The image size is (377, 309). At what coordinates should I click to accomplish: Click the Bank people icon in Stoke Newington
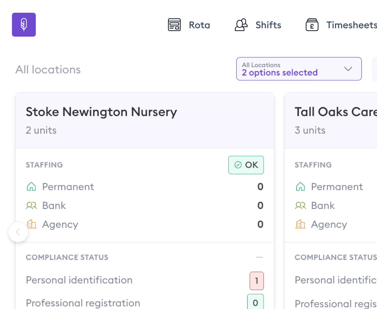pos(31,206)
